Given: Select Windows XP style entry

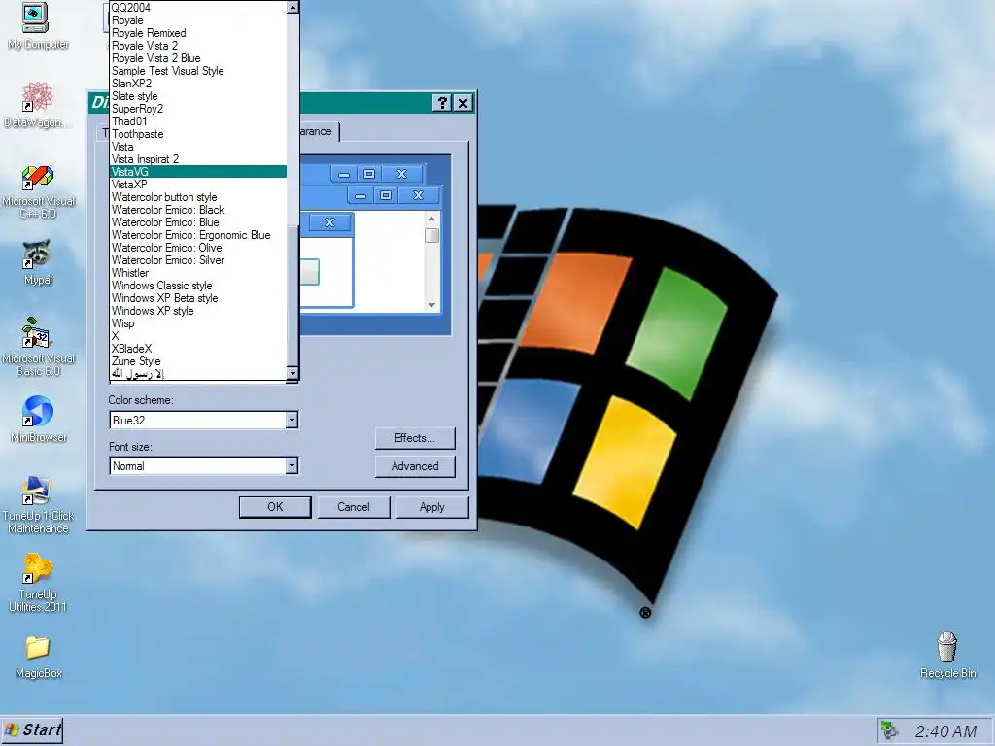Looking at the screenshot, I should (x=198, y=311).
